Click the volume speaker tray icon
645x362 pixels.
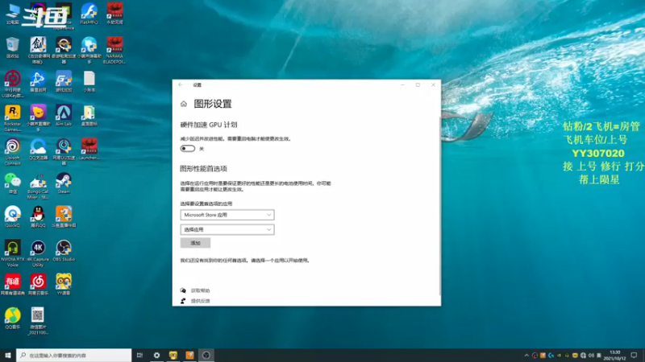[591, 356]
